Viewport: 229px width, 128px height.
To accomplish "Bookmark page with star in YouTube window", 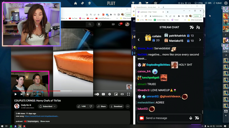I will [99, 15].
